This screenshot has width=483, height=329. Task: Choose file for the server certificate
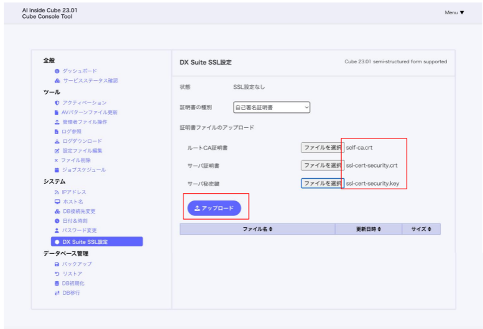tap(322, 166)
